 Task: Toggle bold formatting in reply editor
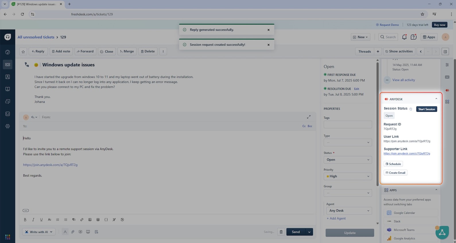[x=25, y=220]
